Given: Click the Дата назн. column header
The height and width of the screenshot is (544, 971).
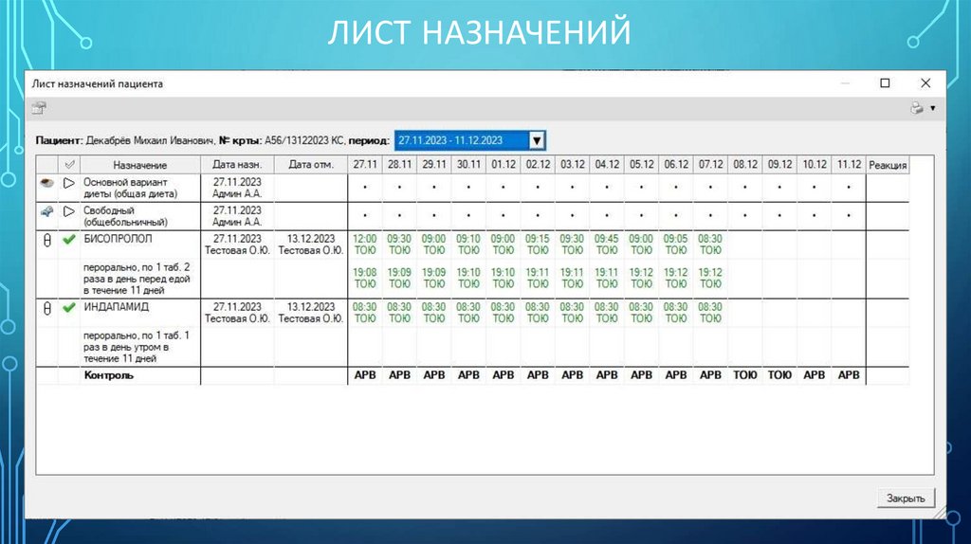Looking at the screenshot, I should 237,165.
